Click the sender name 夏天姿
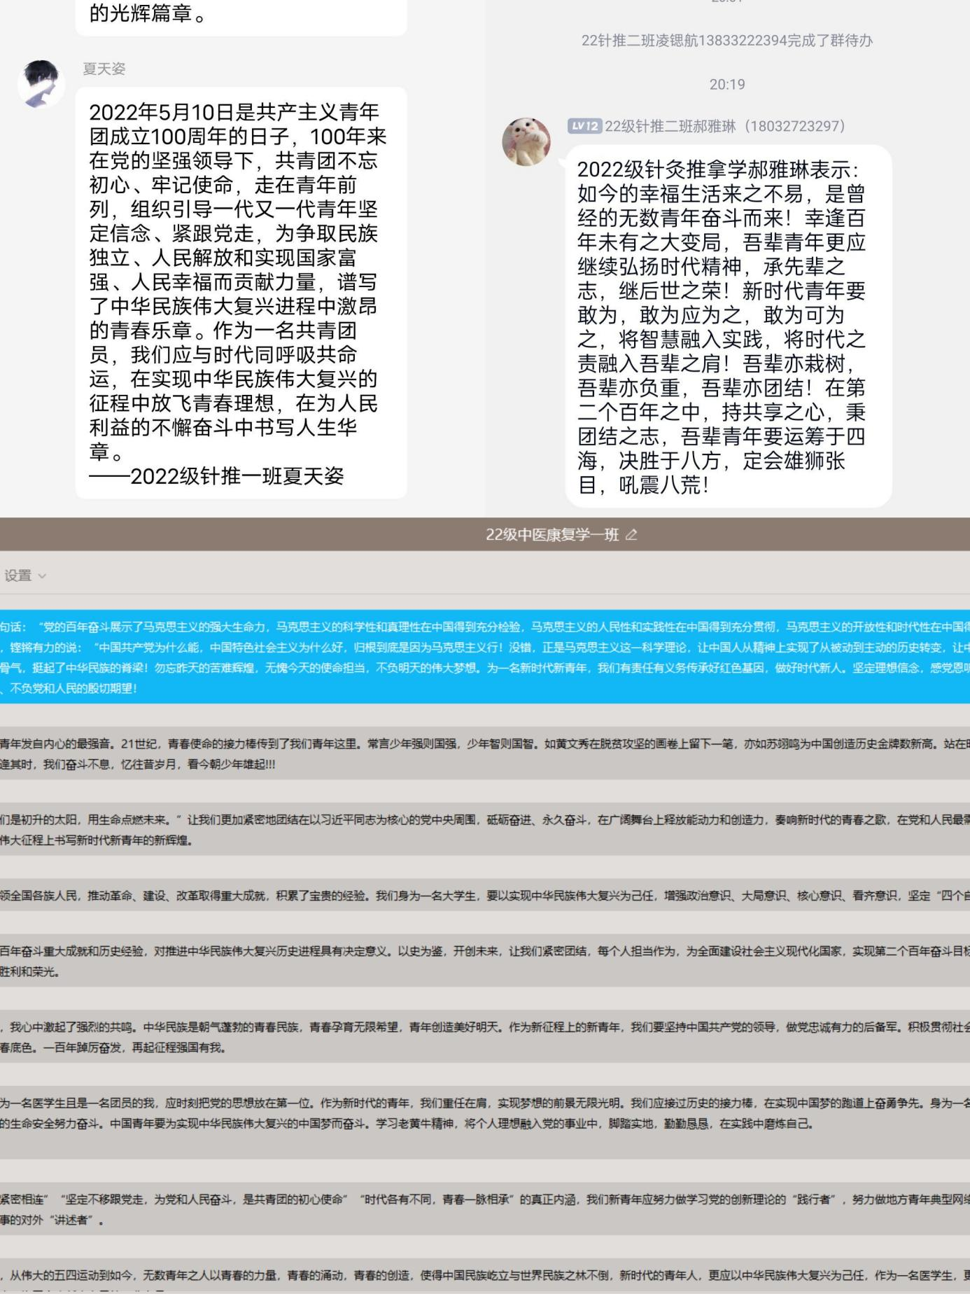The image size is (970, 1294). point(104,69)
